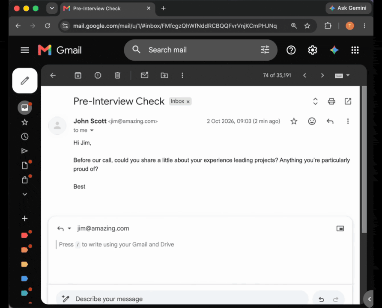
Task: Remove the Inbox label from email
Action: [x=188, y=101]
